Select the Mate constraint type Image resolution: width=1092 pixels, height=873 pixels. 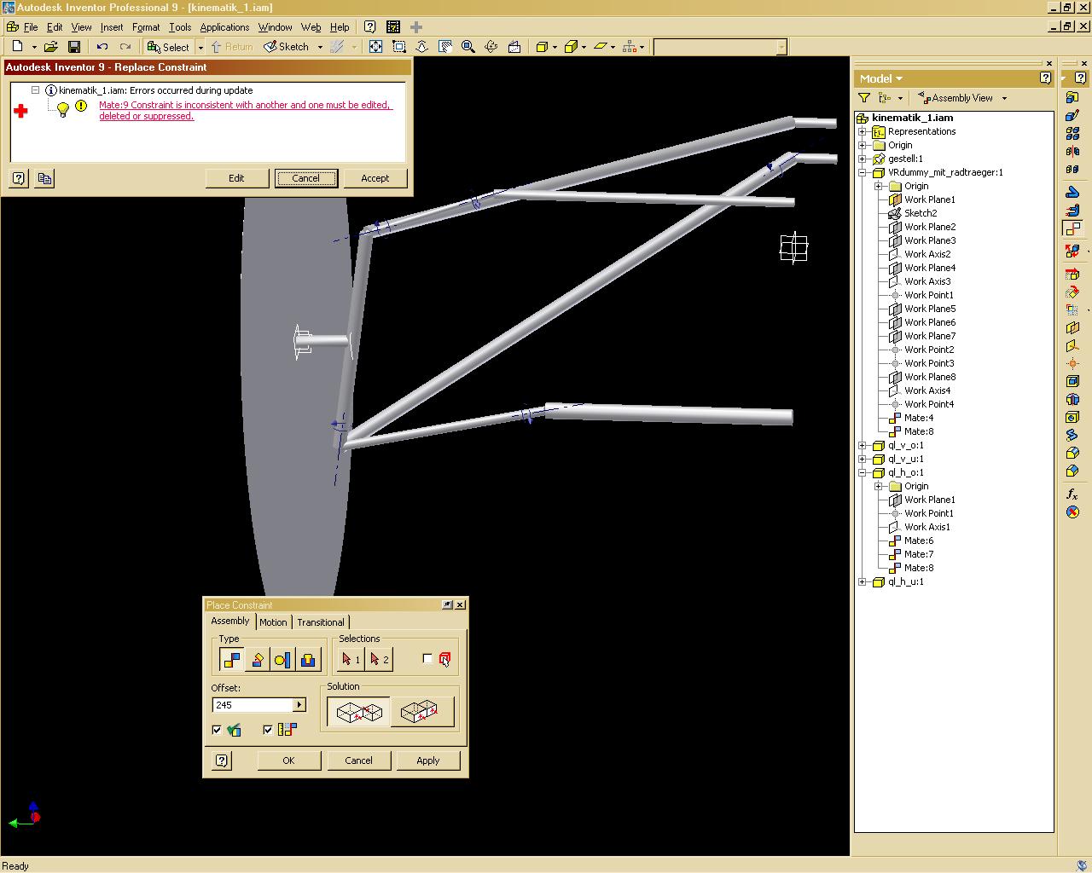point(231,659)
